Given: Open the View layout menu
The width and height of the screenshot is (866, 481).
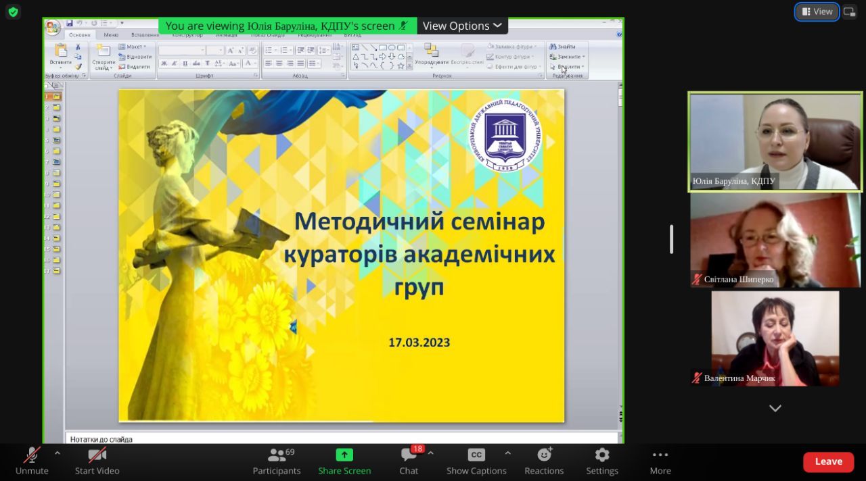Looking at the screenshot, I should coord(817,11).
